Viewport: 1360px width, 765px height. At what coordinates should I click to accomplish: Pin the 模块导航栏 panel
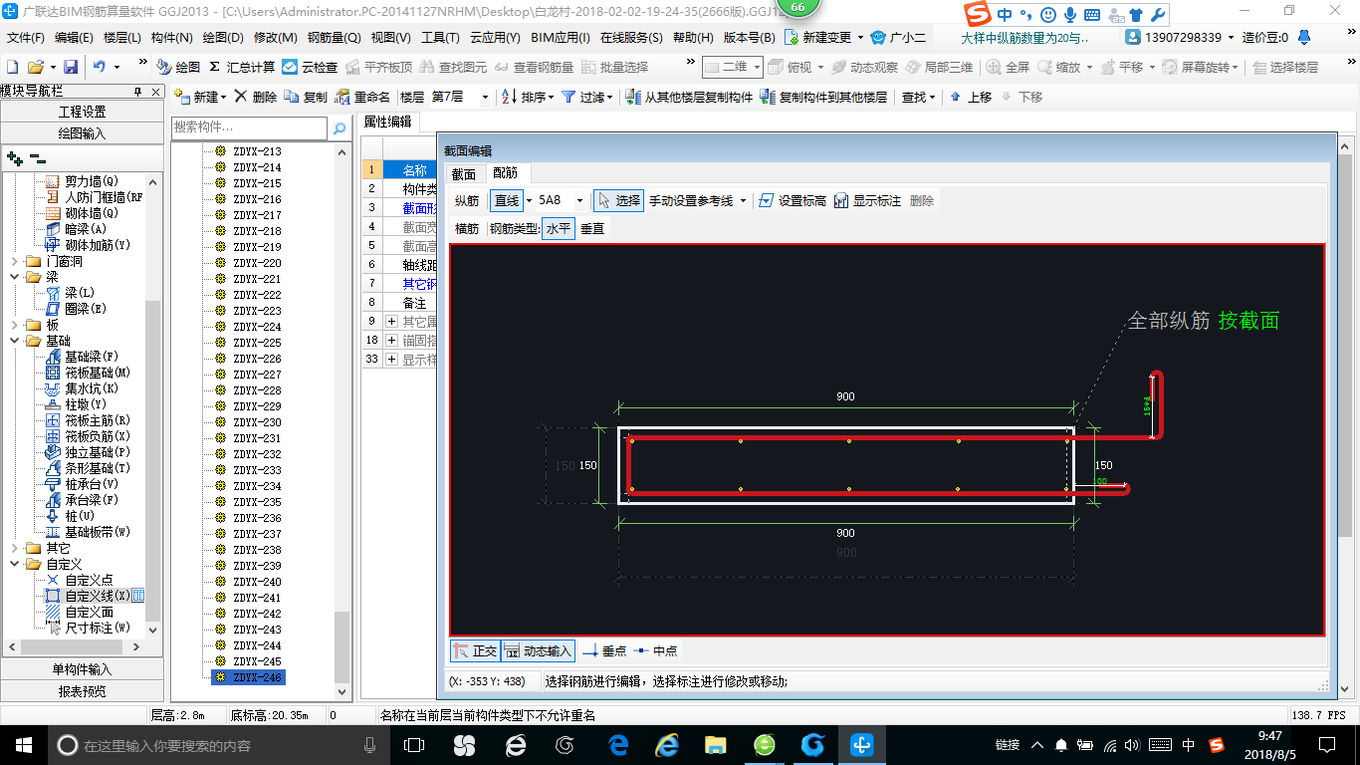pos(137,91)
